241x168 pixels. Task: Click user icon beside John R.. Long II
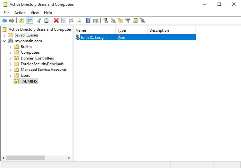point(78,37)
